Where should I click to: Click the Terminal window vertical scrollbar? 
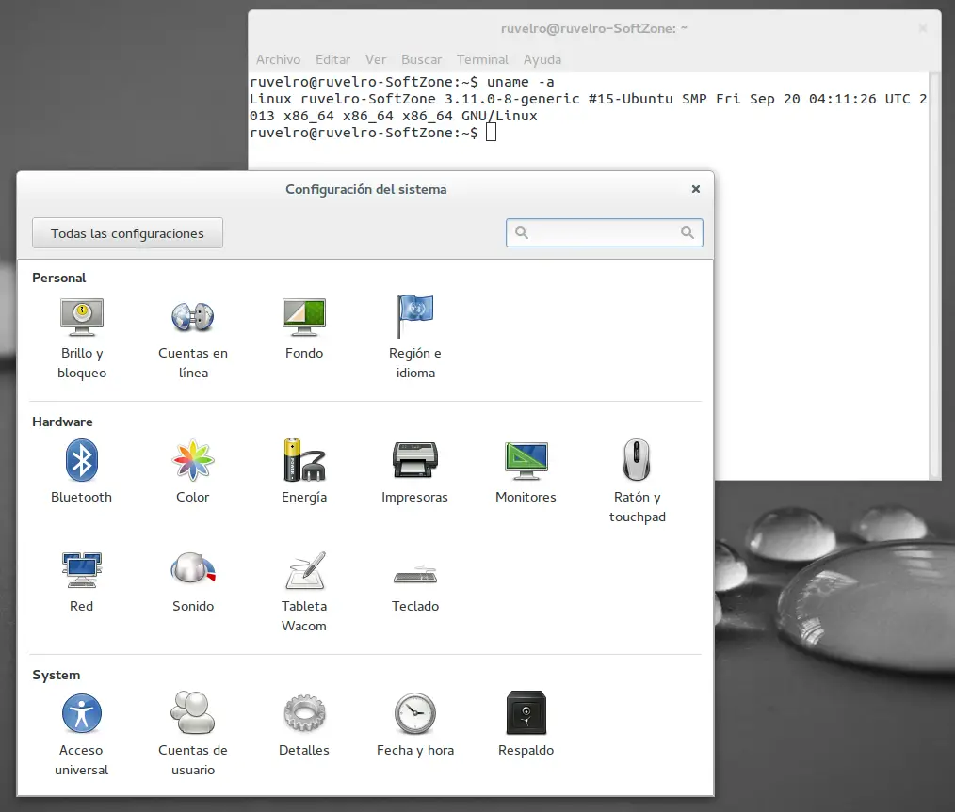(934, 274)
